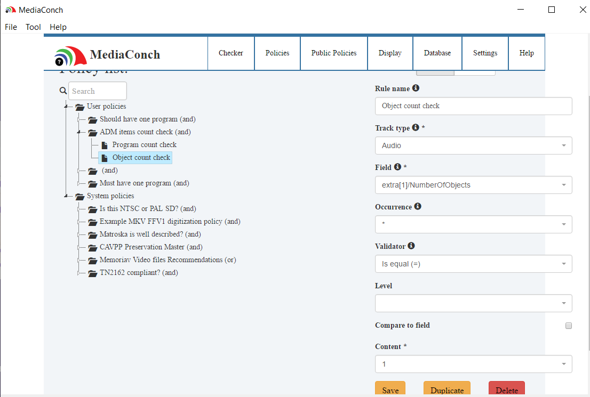Show the Validator info icon
The width and height of the screenshot is (590, 397).
[411, 246]
